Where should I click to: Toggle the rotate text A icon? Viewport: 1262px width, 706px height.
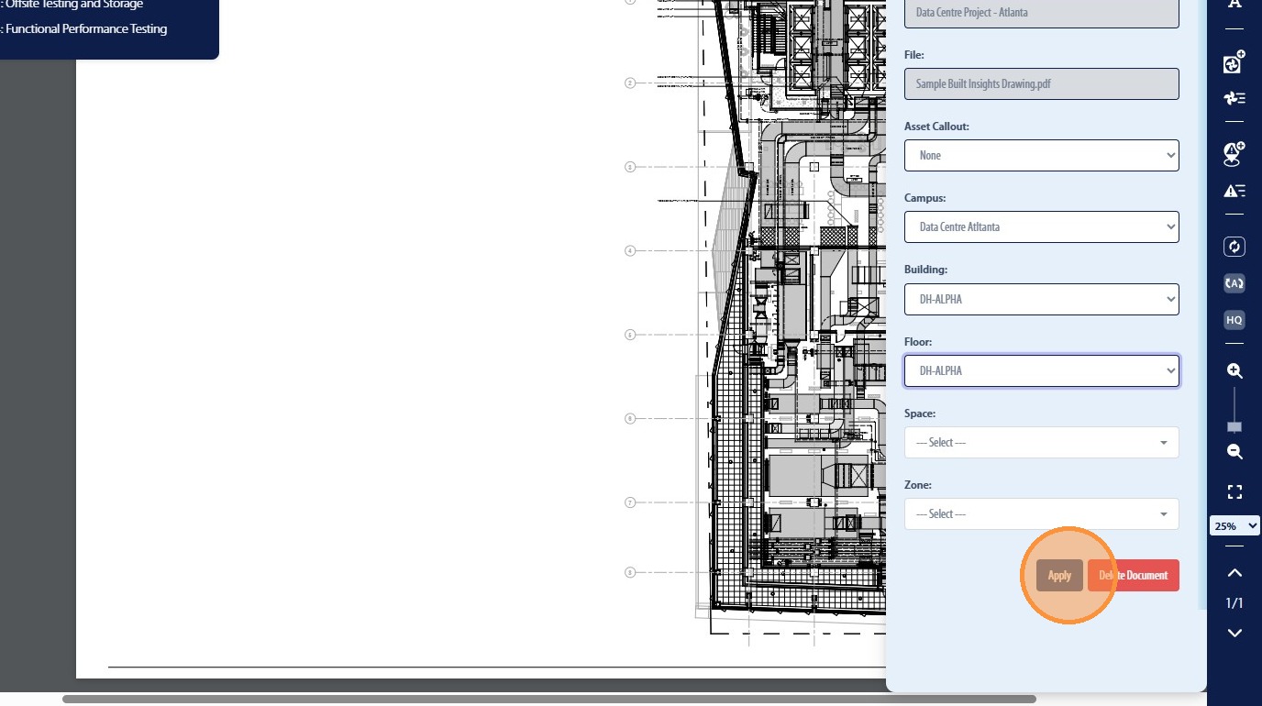[1234, 283]
